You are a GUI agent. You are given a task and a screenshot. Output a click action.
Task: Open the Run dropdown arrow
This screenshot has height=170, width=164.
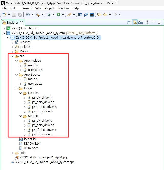coord(63,15)
